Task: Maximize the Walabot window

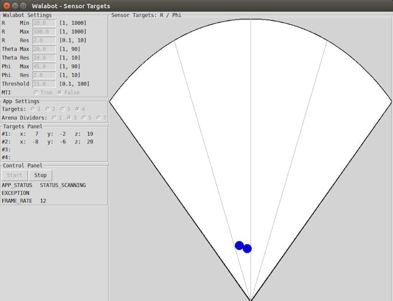Action: (x=24, y=6)
